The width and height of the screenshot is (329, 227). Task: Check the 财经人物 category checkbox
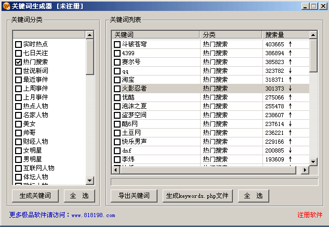click(19, 142)
